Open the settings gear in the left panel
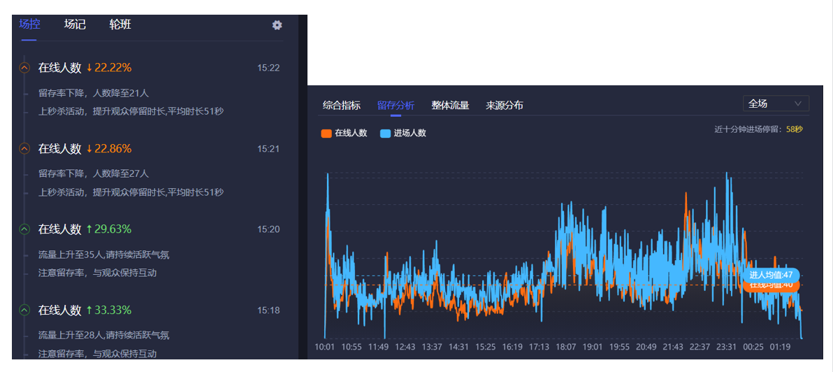 pos(277,25)
